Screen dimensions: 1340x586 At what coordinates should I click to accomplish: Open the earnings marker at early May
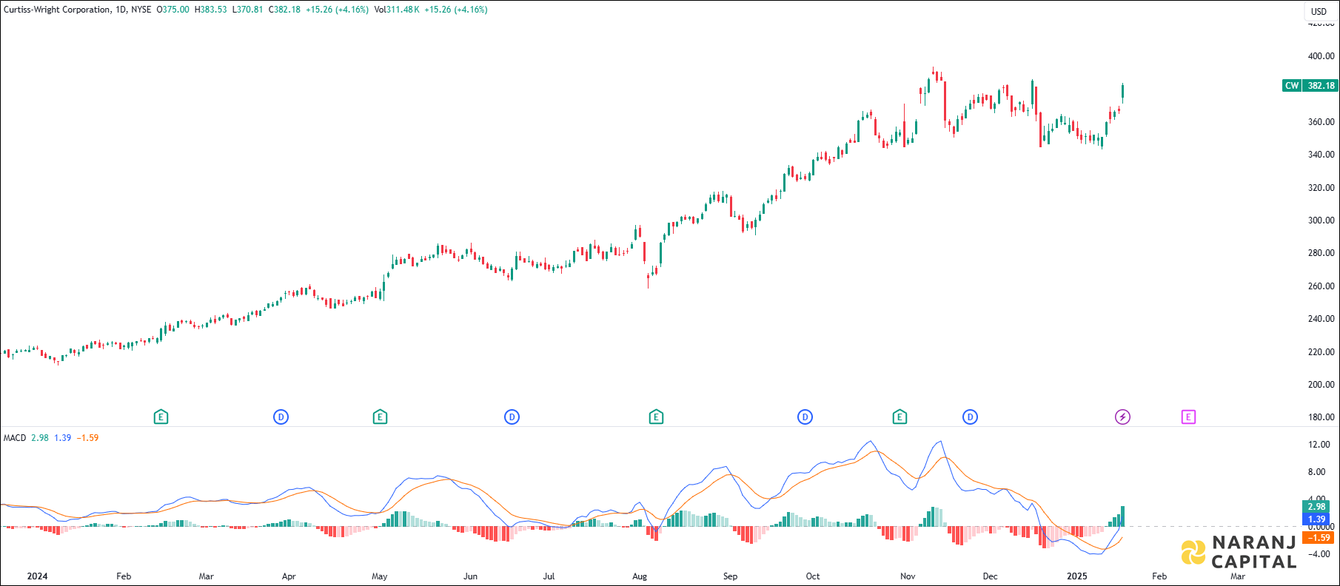click(380, 417)
